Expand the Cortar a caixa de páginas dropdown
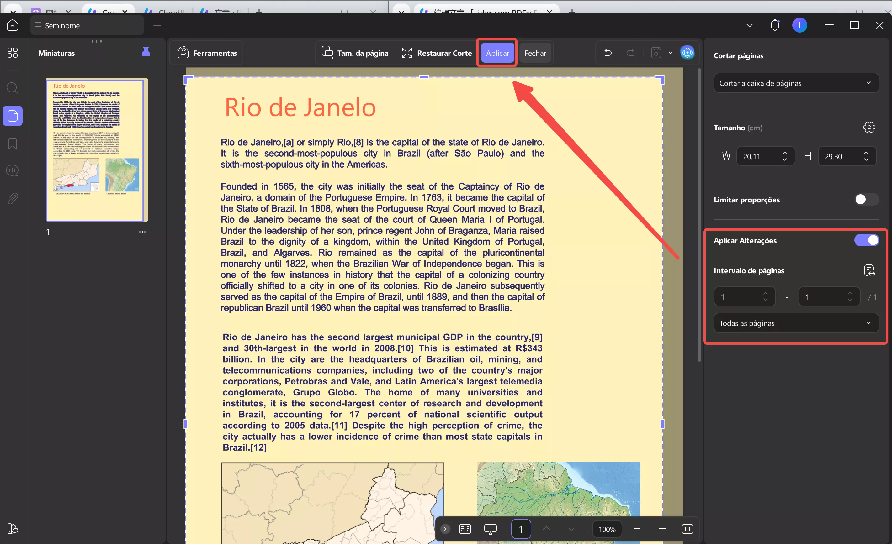 (x=796, y=83)
